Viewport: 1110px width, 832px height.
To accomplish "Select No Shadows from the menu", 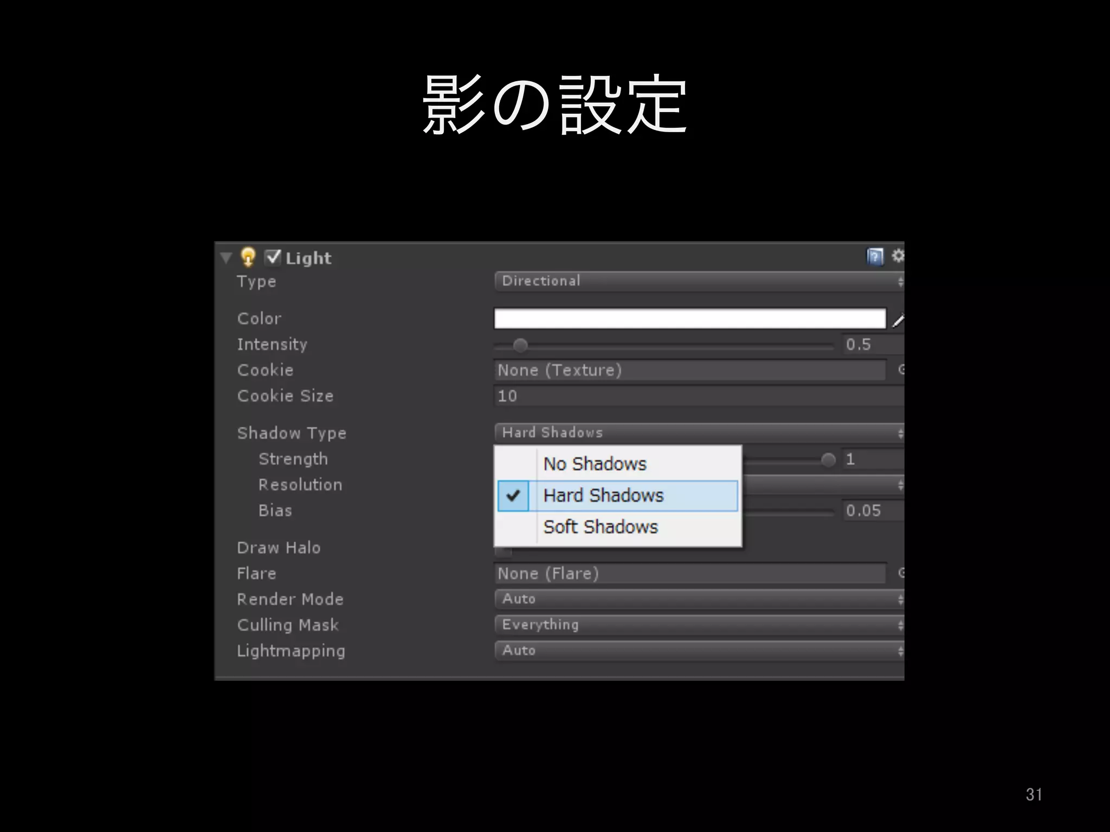I will pos(618,464).
